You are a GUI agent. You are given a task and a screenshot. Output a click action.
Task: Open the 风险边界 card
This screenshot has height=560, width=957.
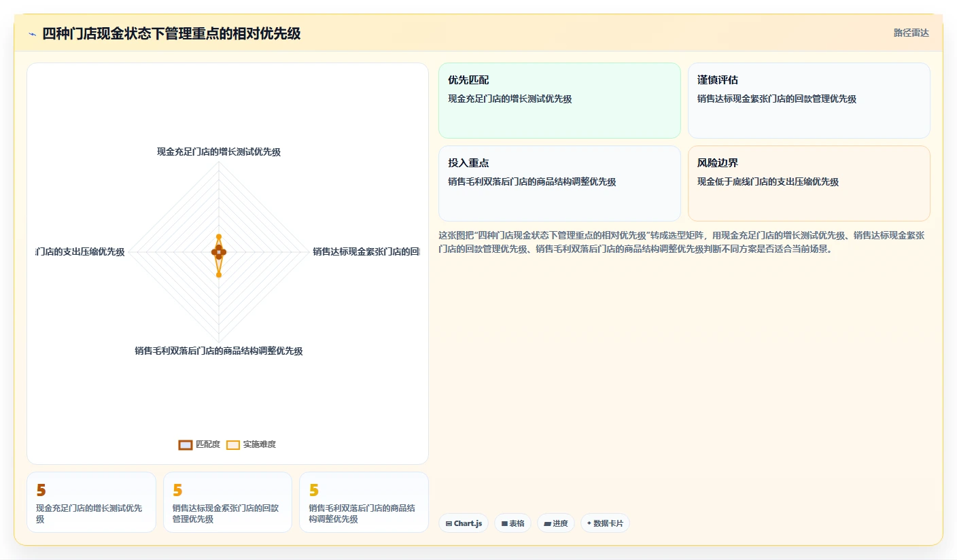pos(809,183)
